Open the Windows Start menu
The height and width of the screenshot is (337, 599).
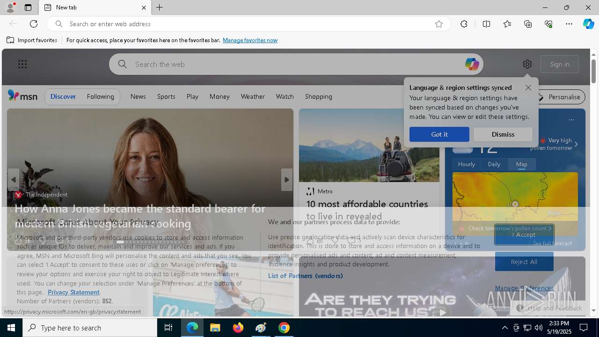[x=11, y=328]
